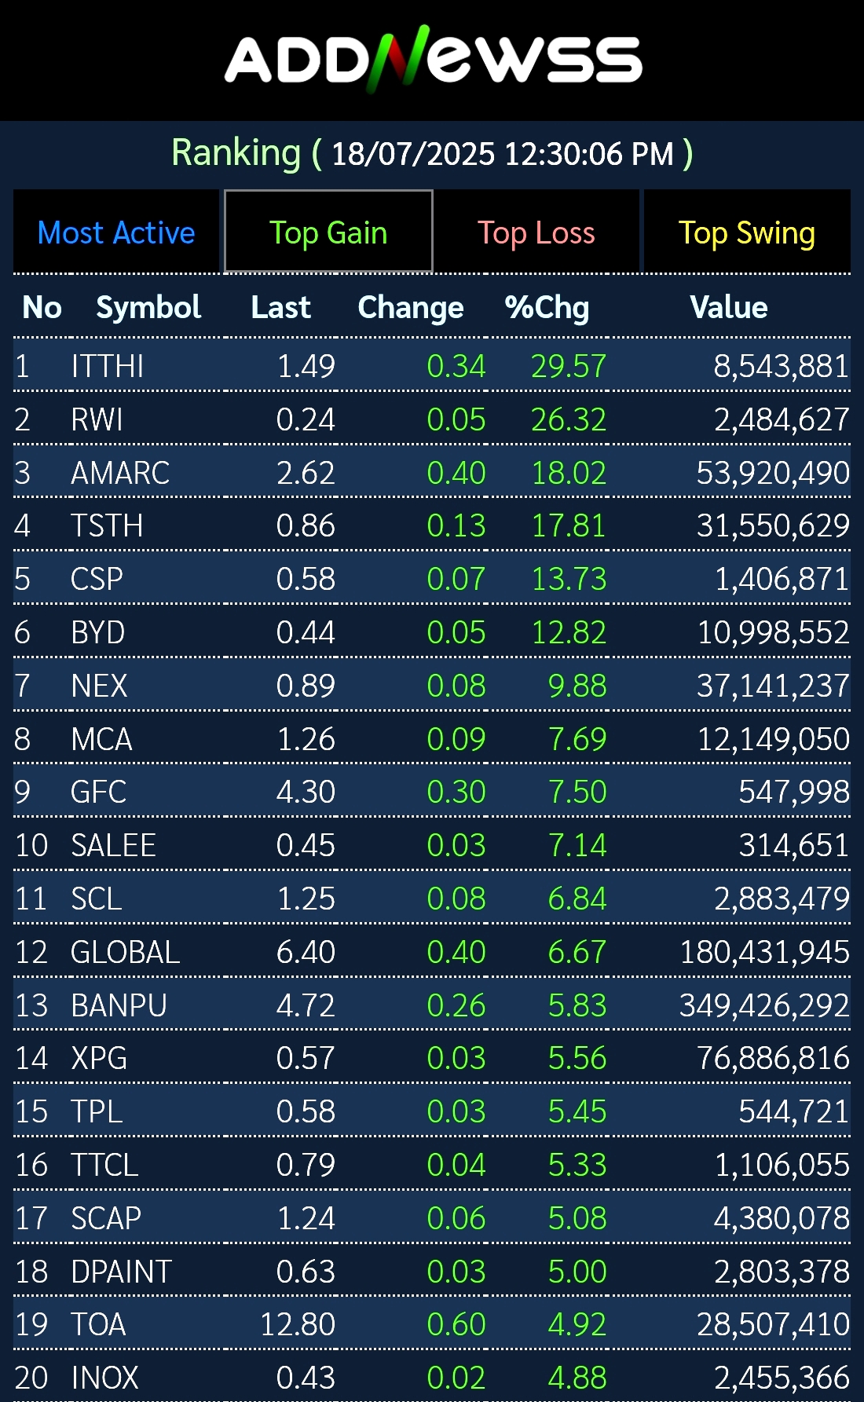Click the Change column header
Viewport: 864px width, 1402px height.
click(x=410, y=307)
